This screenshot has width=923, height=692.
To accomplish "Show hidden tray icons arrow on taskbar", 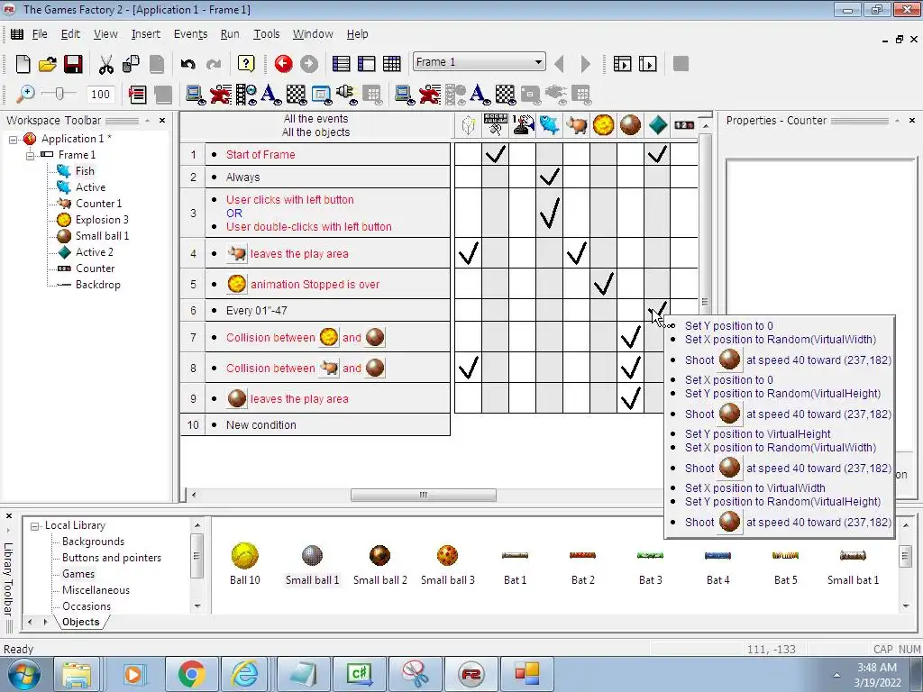I will (836, 675).
